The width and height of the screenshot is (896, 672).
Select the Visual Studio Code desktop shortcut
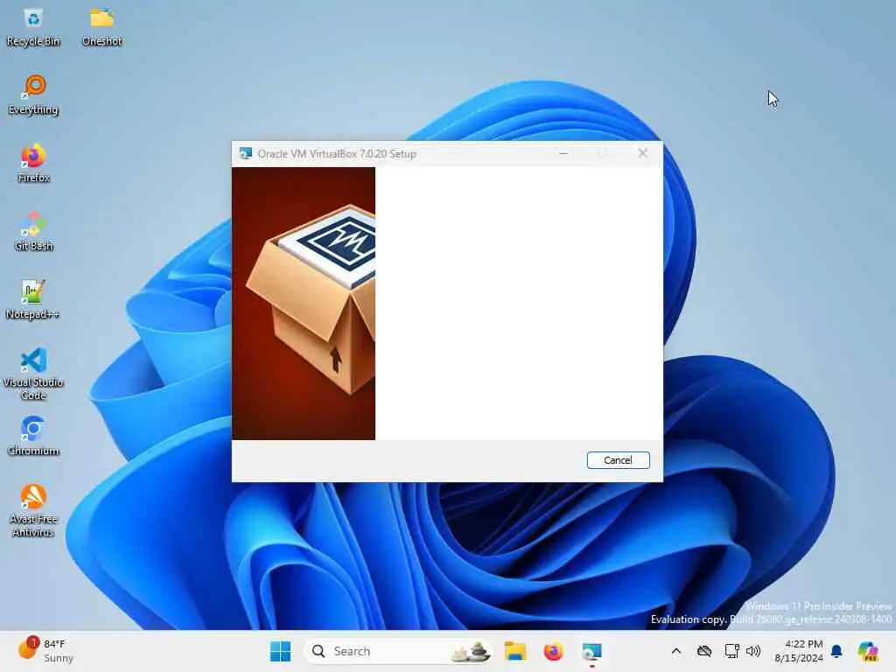pyautogui.click(x=33, y=374)
